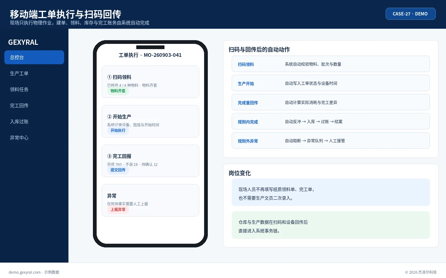Viewport: 446px width, 278px height.
Task: Click the 规则外异常 row label
Action: click(x=248, y=141)
